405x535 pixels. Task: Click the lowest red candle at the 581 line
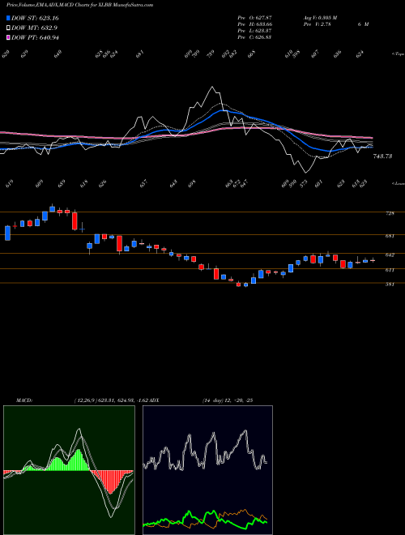tap(238, 285)
